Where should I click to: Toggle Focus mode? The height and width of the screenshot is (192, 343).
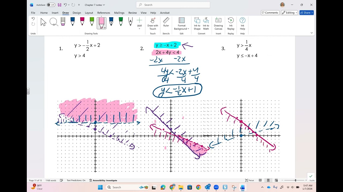249,181
